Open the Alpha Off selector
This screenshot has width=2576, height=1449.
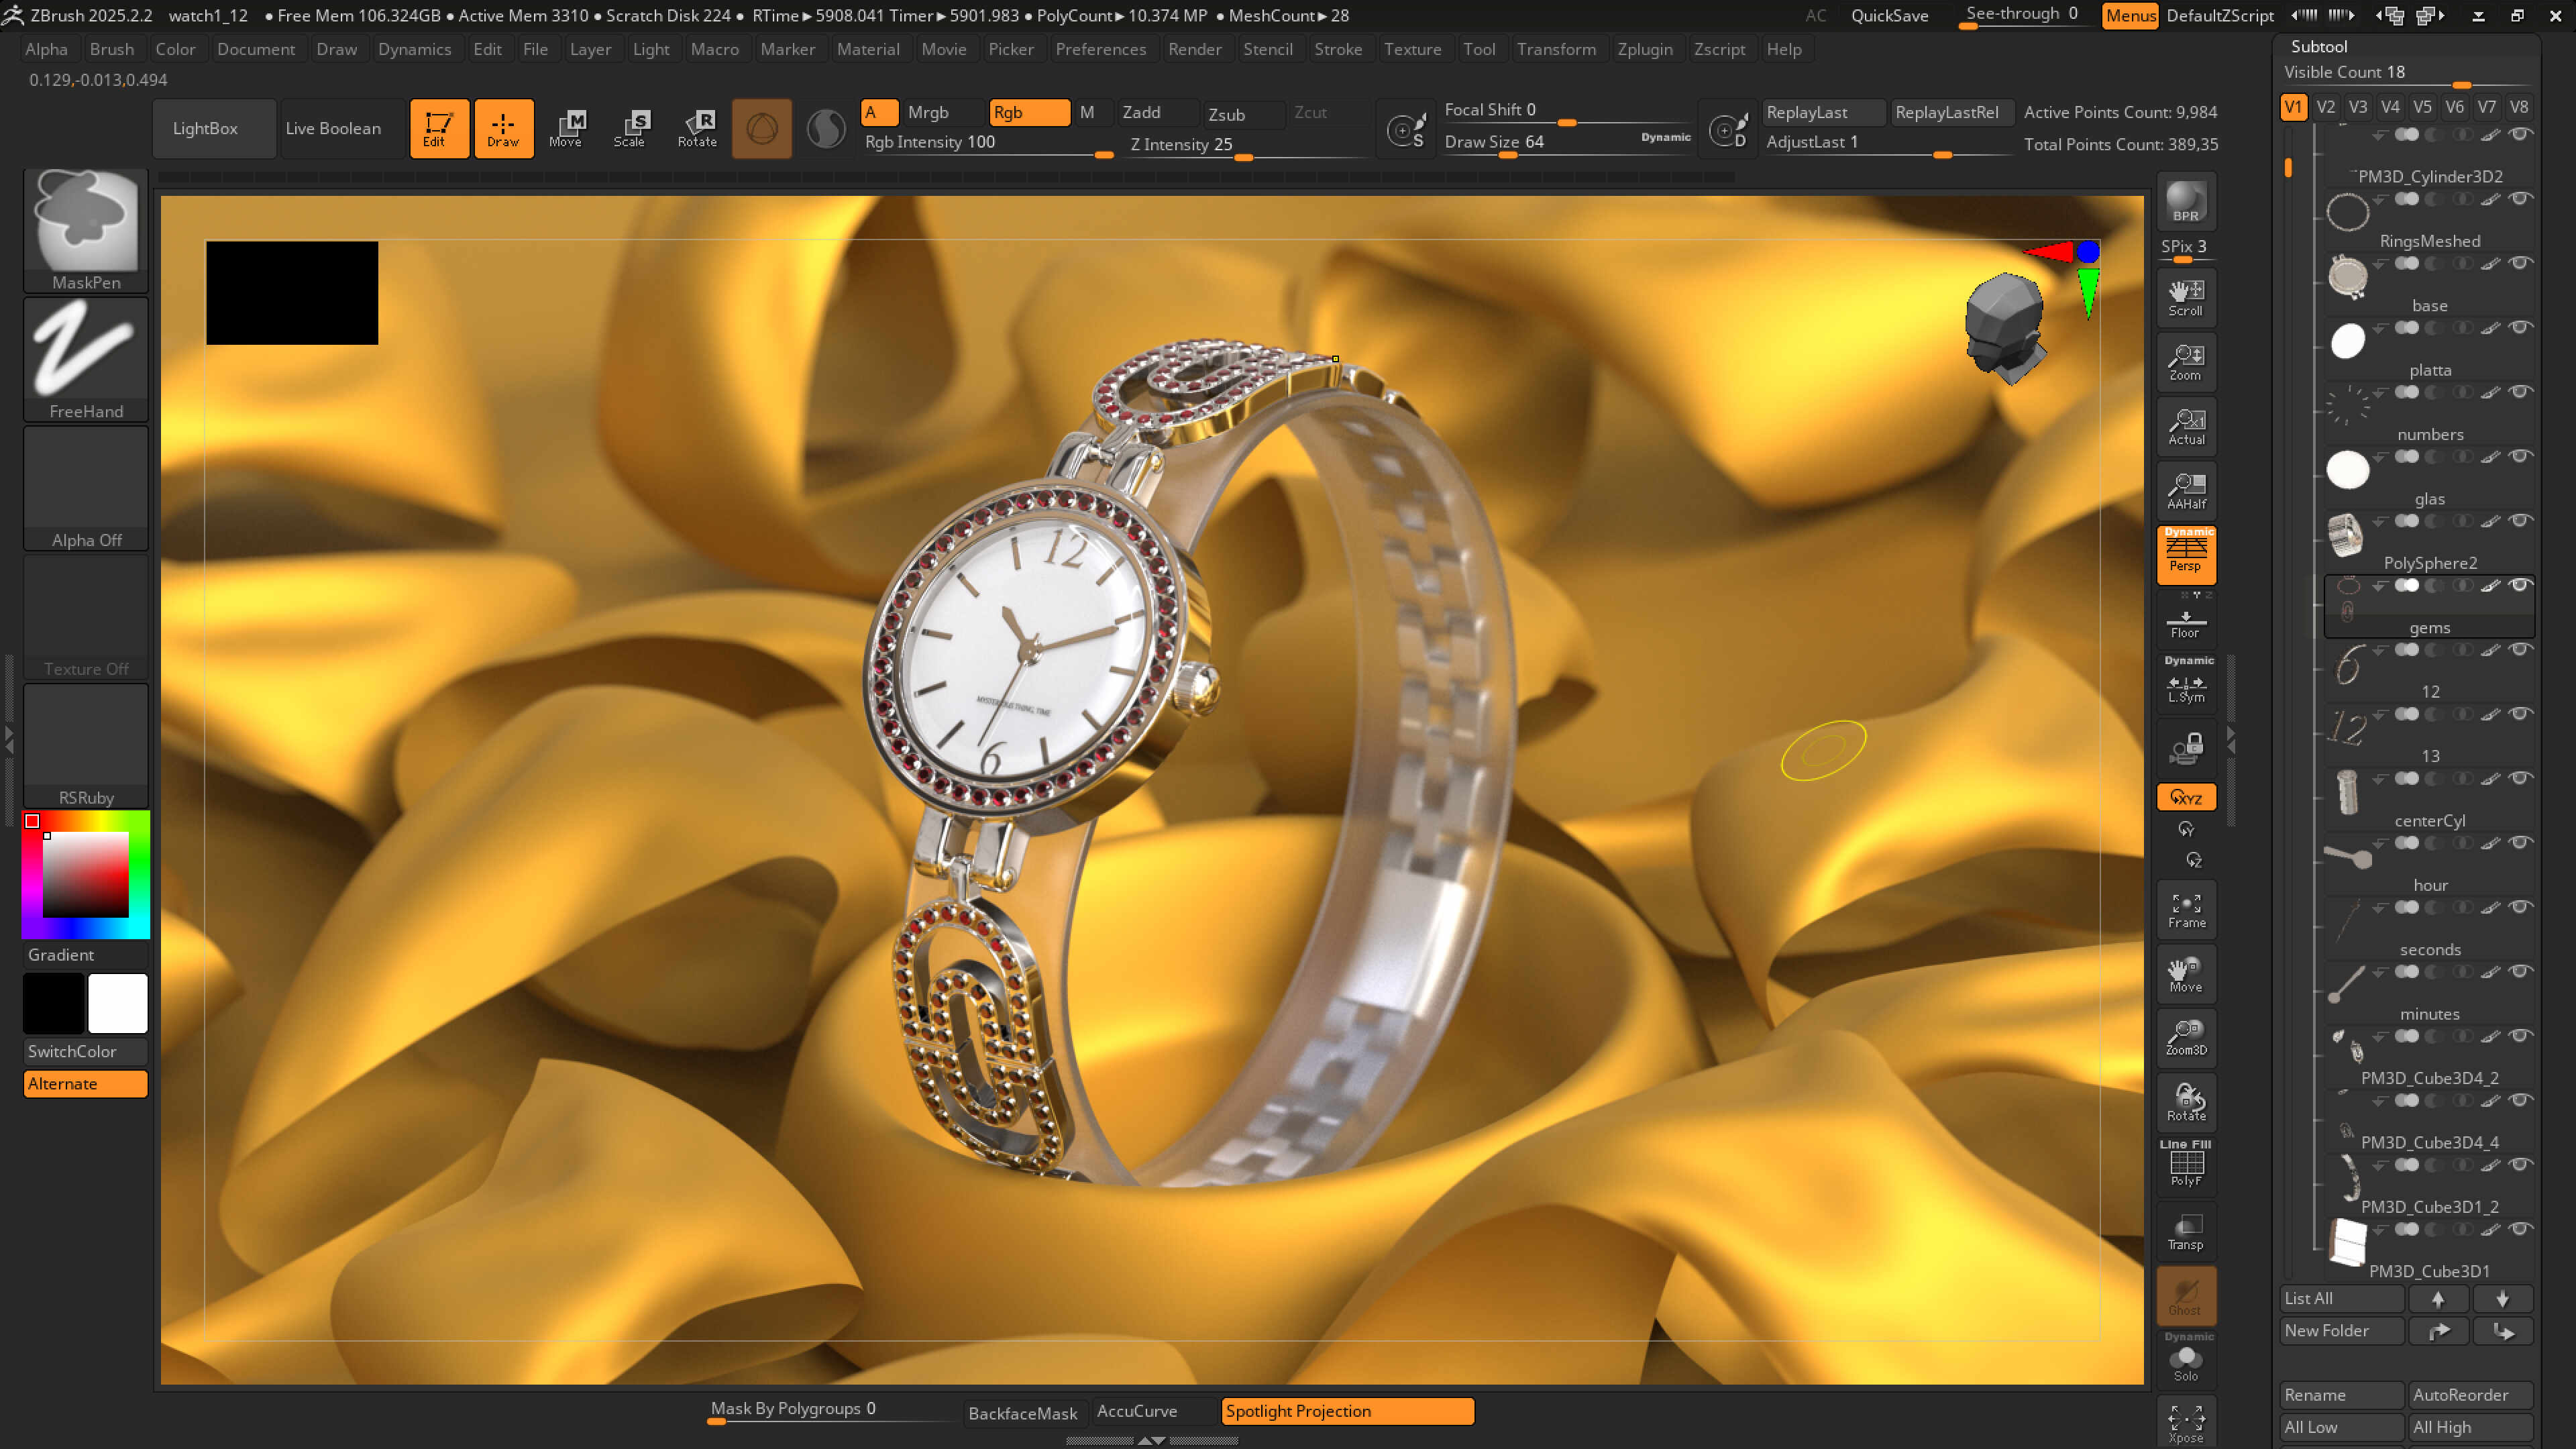(86, 488)
